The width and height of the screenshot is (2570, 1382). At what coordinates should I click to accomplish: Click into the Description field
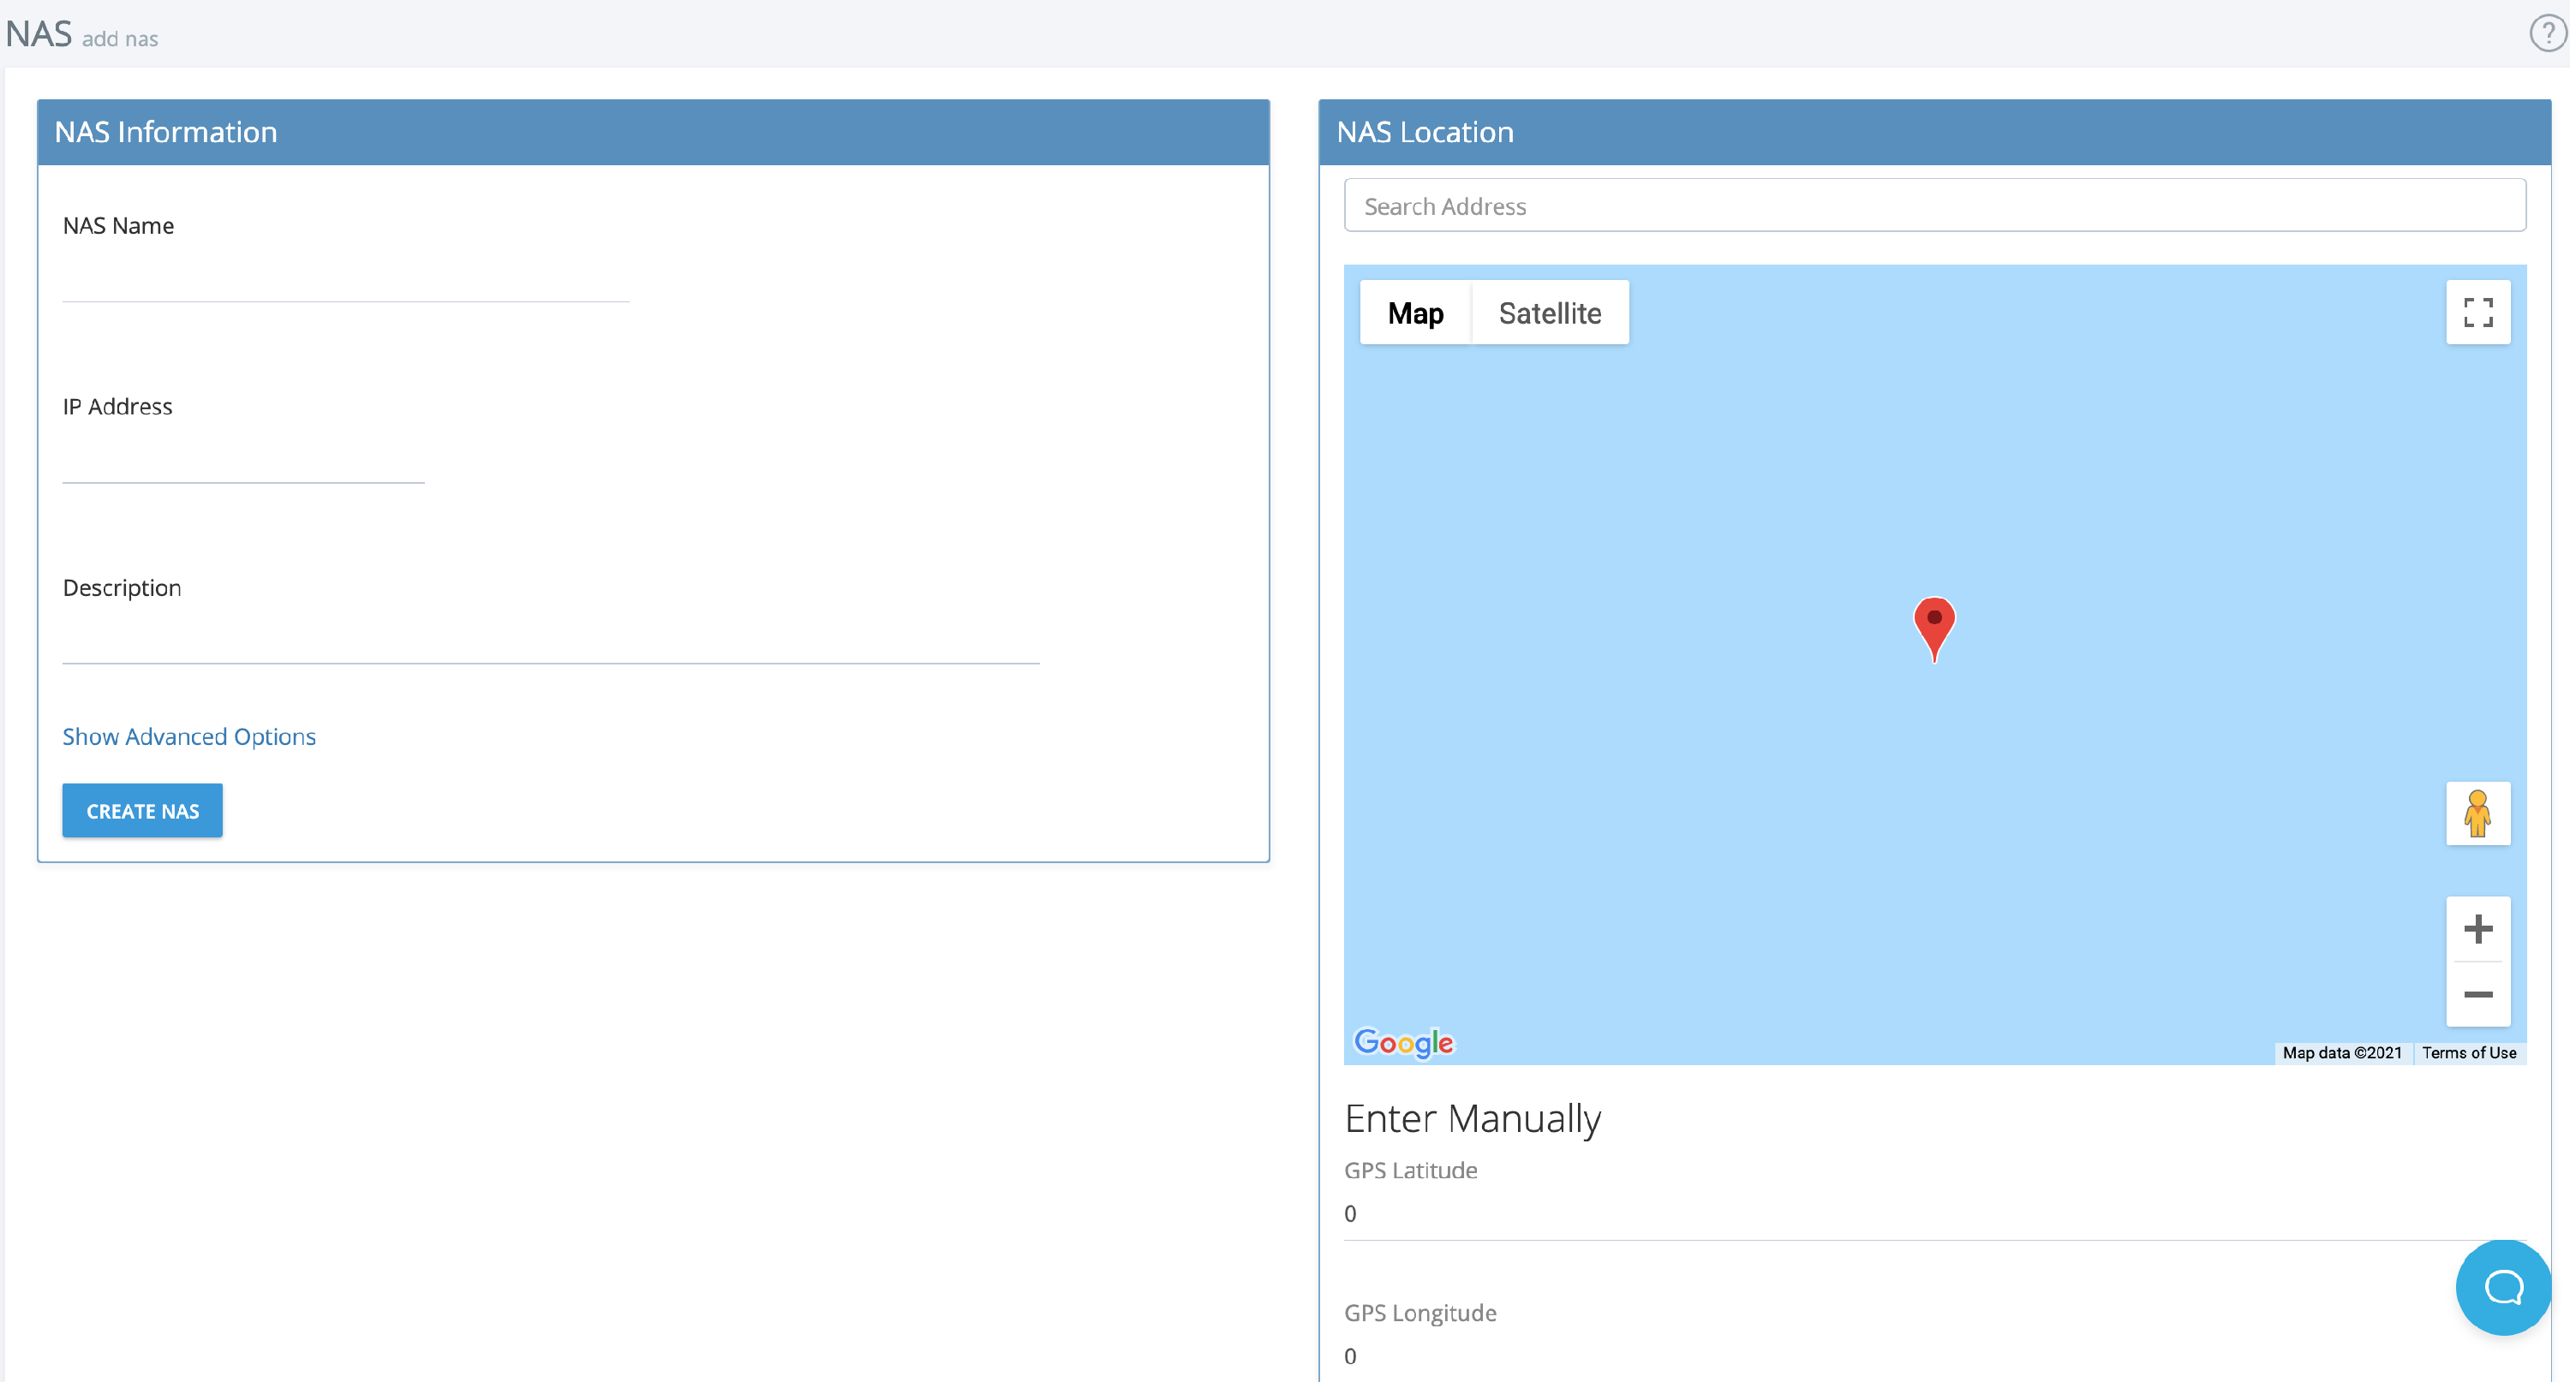(551, 641)
